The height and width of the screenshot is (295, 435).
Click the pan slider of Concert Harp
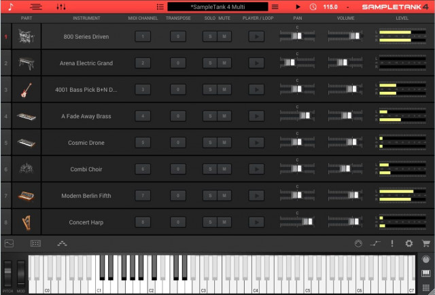click(x=297, y=222)
